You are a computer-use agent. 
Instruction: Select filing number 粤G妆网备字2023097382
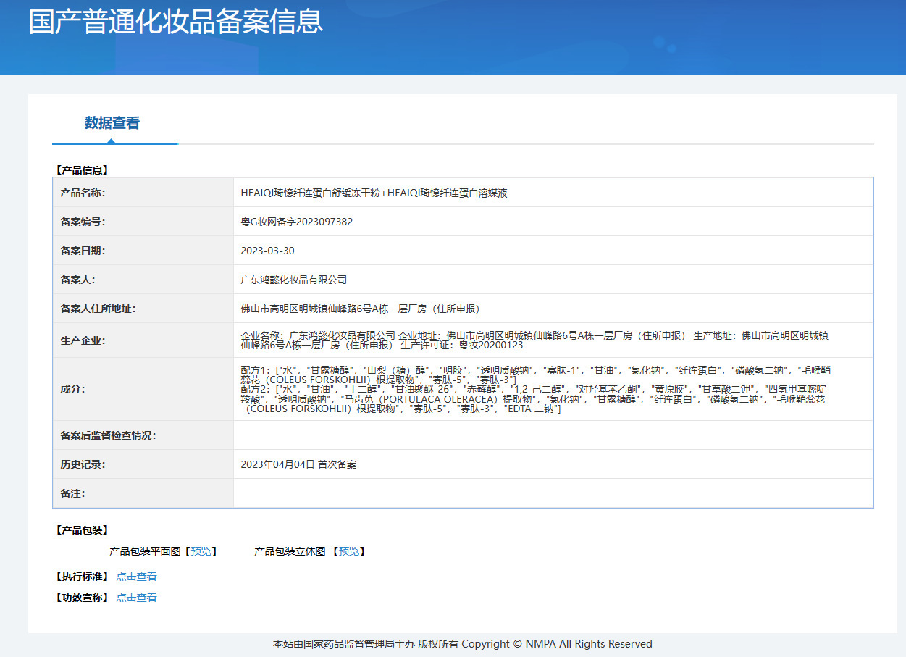coord(297,222)
